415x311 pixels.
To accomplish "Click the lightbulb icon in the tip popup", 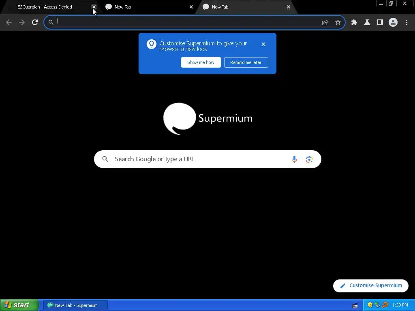I will [152, 44].
